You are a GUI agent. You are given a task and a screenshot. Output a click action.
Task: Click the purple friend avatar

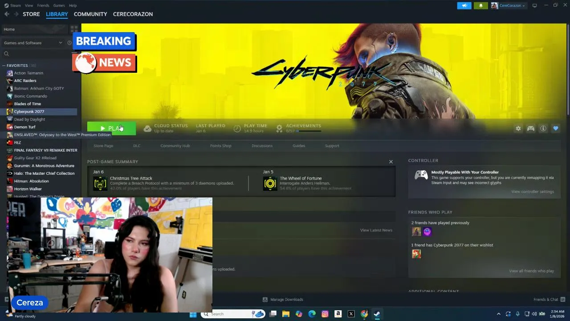pyautogui.click(x=427, y=231)
